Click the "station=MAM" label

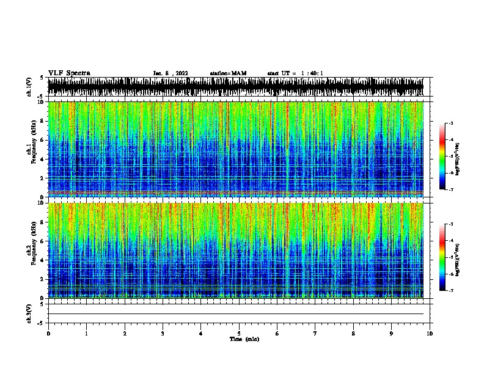click(x=228, y=73)
